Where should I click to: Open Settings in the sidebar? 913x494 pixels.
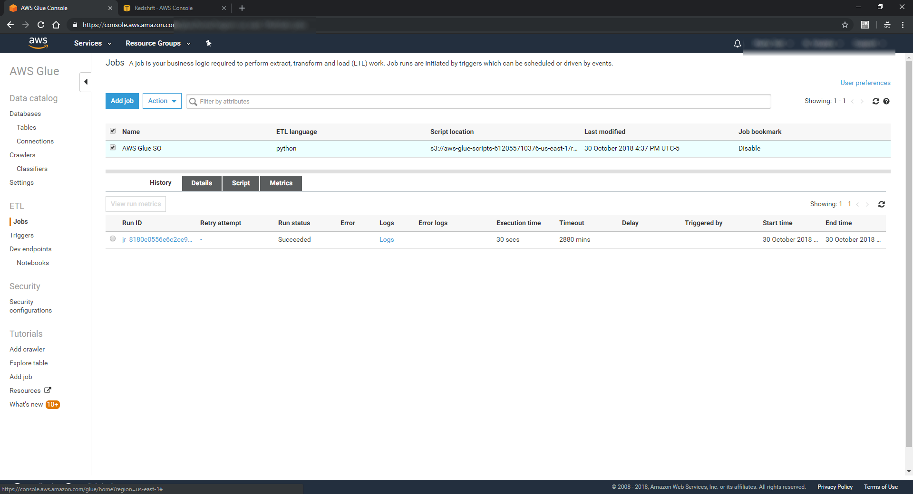21,183
